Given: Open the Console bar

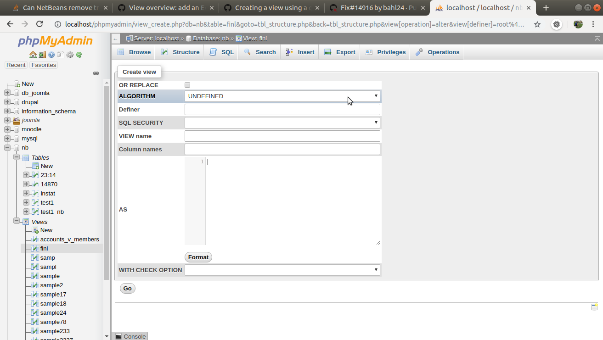Looking at the screenshot, I should (130, 336).
